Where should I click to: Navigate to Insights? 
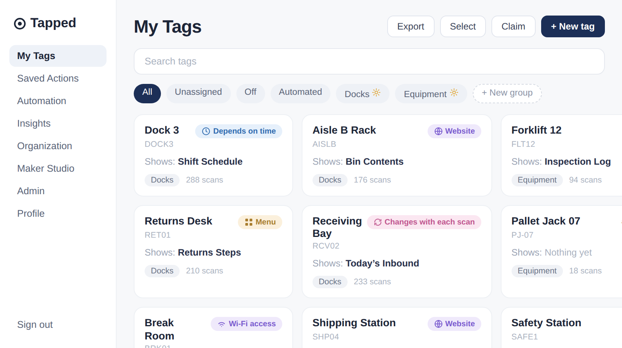[x=58, y=124]
